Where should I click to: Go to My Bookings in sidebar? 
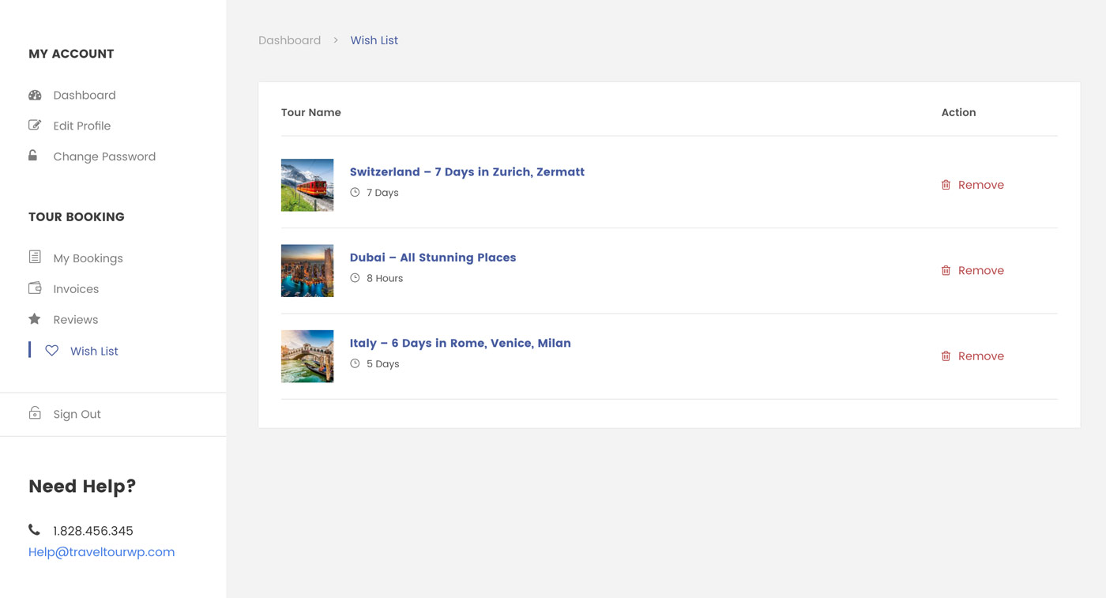pos(88,258)
